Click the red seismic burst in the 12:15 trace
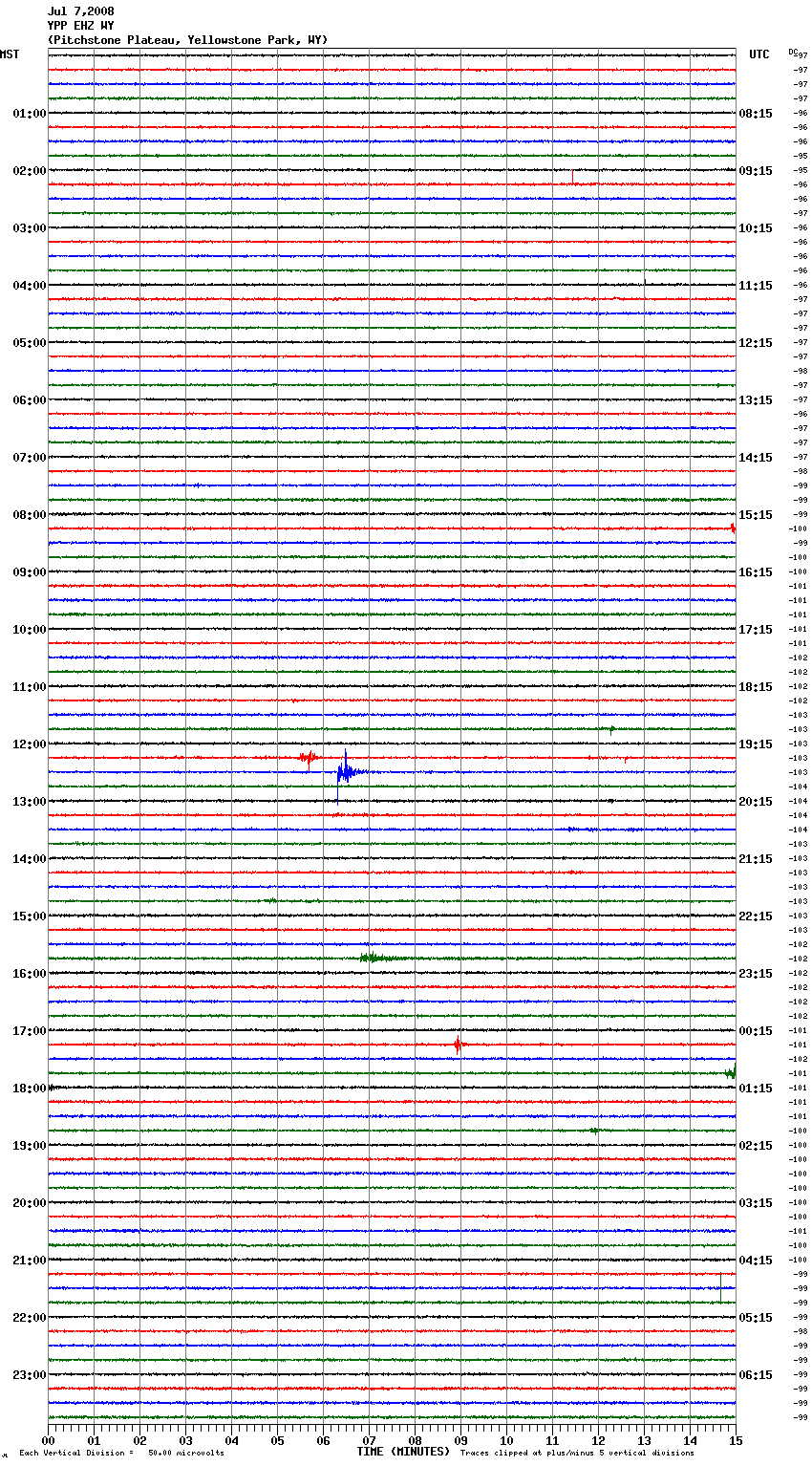Screen dimensions: 812x1466 [308, 758]
